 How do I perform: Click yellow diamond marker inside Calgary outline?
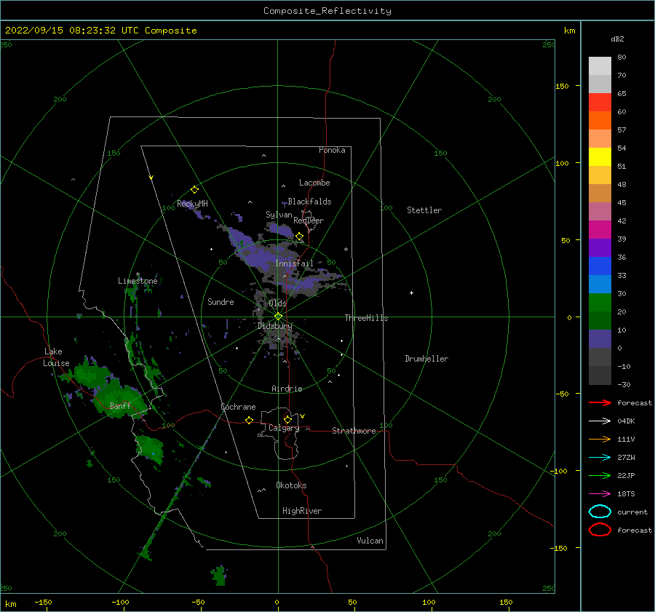coord(287,419)
